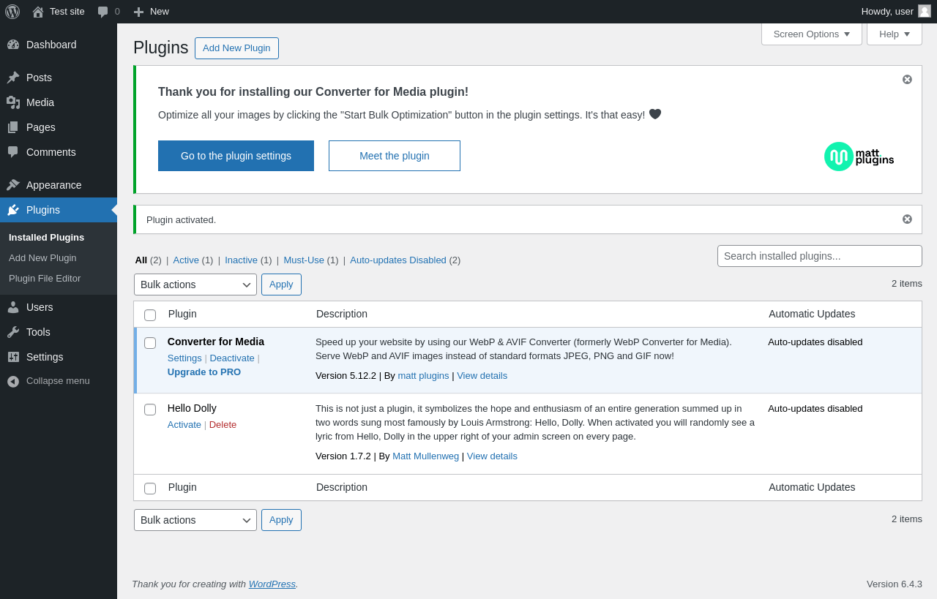Image resolution: width=937 pixels, height=599 pixels.
Task: Click the Dashboard gauge icon
Action: click(x=13, y=45)
